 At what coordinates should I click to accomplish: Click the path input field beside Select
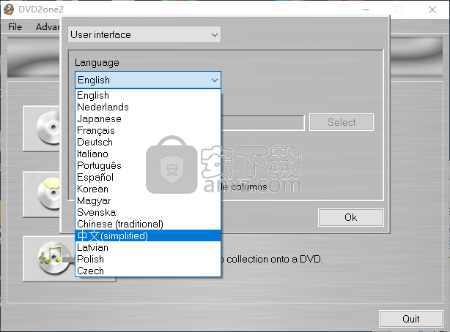pos(262,123)
